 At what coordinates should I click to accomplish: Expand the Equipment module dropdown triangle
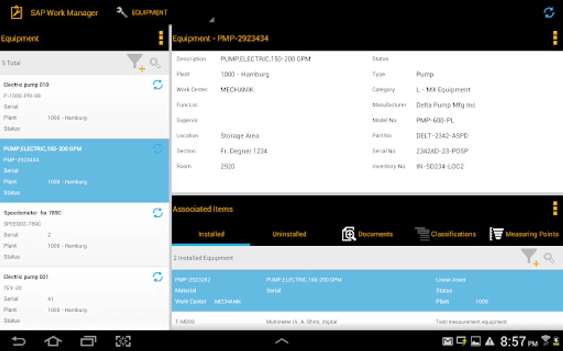click(212, 19)
